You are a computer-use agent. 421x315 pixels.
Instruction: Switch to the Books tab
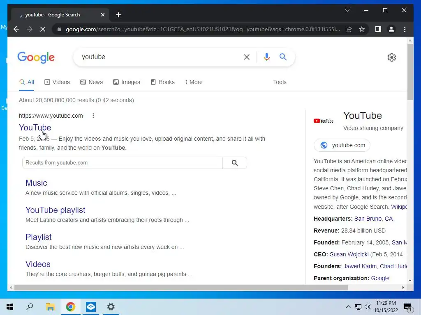(x=163, y=82)
